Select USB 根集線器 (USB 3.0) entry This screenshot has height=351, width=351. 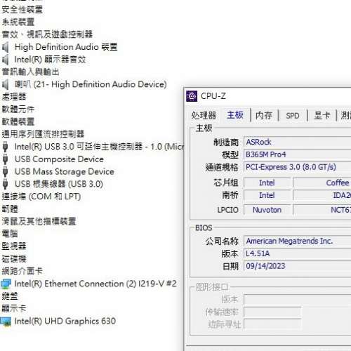click(59, 184)
